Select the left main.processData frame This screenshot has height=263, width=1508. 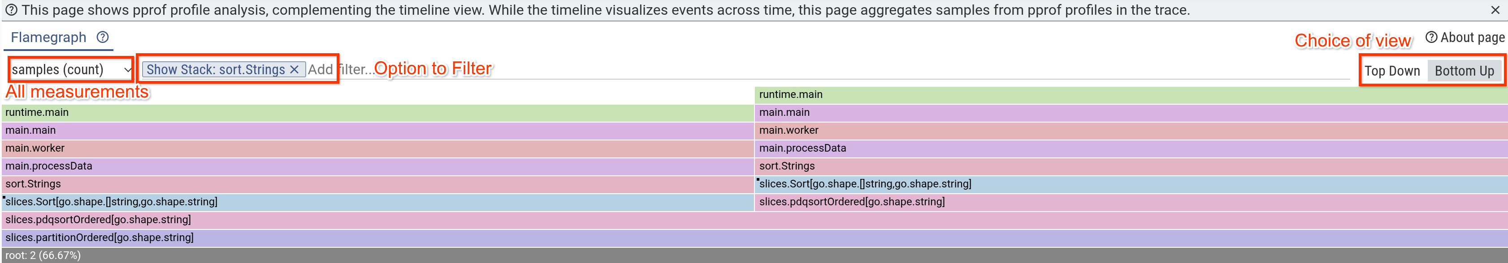(x=377, y=166)
